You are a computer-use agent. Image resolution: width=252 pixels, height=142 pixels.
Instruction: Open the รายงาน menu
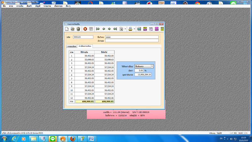pyautogui.click(x=47, y=6)
